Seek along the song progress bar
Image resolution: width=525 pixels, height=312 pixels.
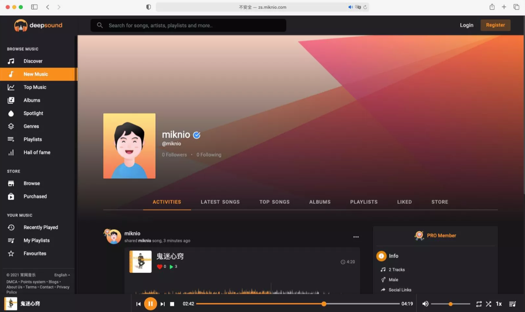click(298, 304)
